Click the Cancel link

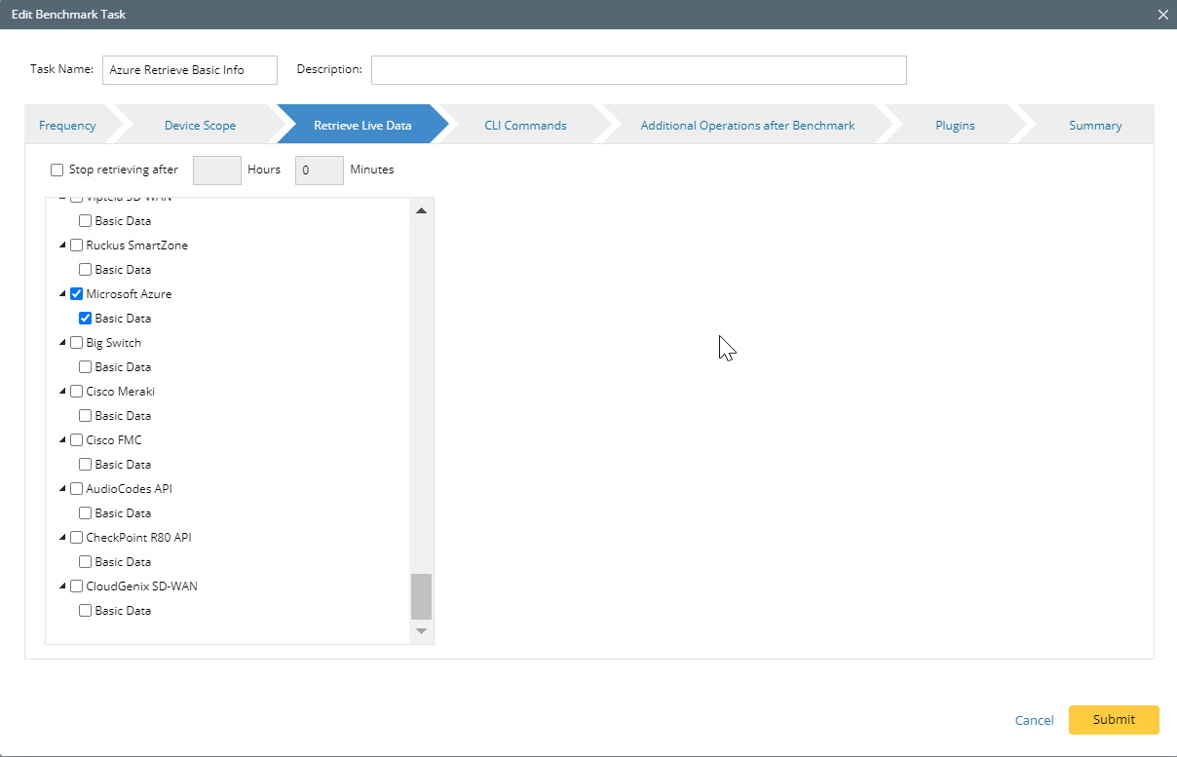(1034, 720)
